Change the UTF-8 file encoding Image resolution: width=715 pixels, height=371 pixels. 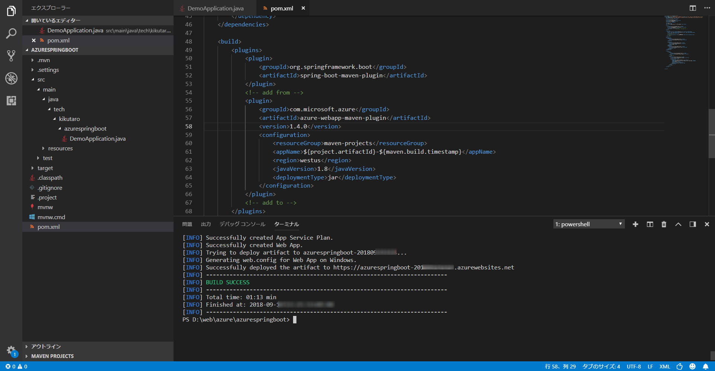coord(634,367)
